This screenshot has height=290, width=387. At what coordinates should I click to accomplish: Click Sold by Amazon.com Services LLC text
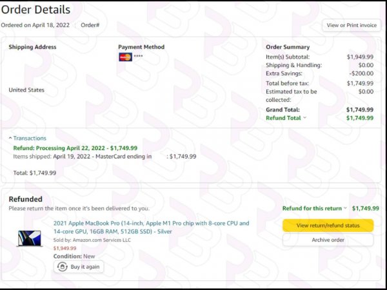pos(92,240)
